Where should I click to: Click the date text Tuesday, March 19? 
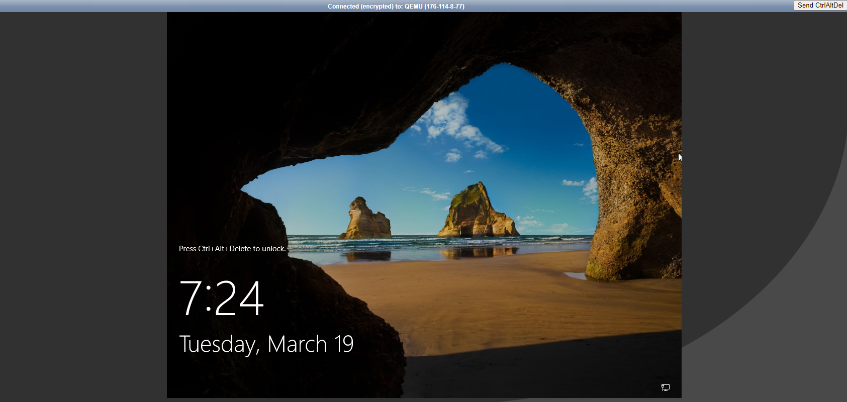266,345
